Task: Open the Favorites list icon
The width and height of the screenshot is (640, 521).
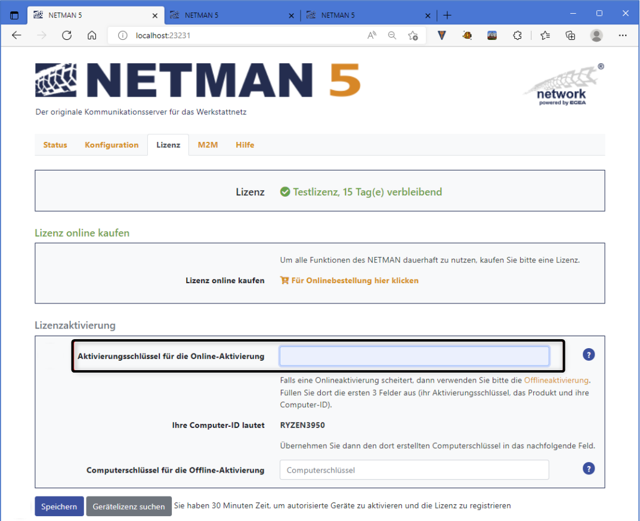Action: click(x=545, y=36)
